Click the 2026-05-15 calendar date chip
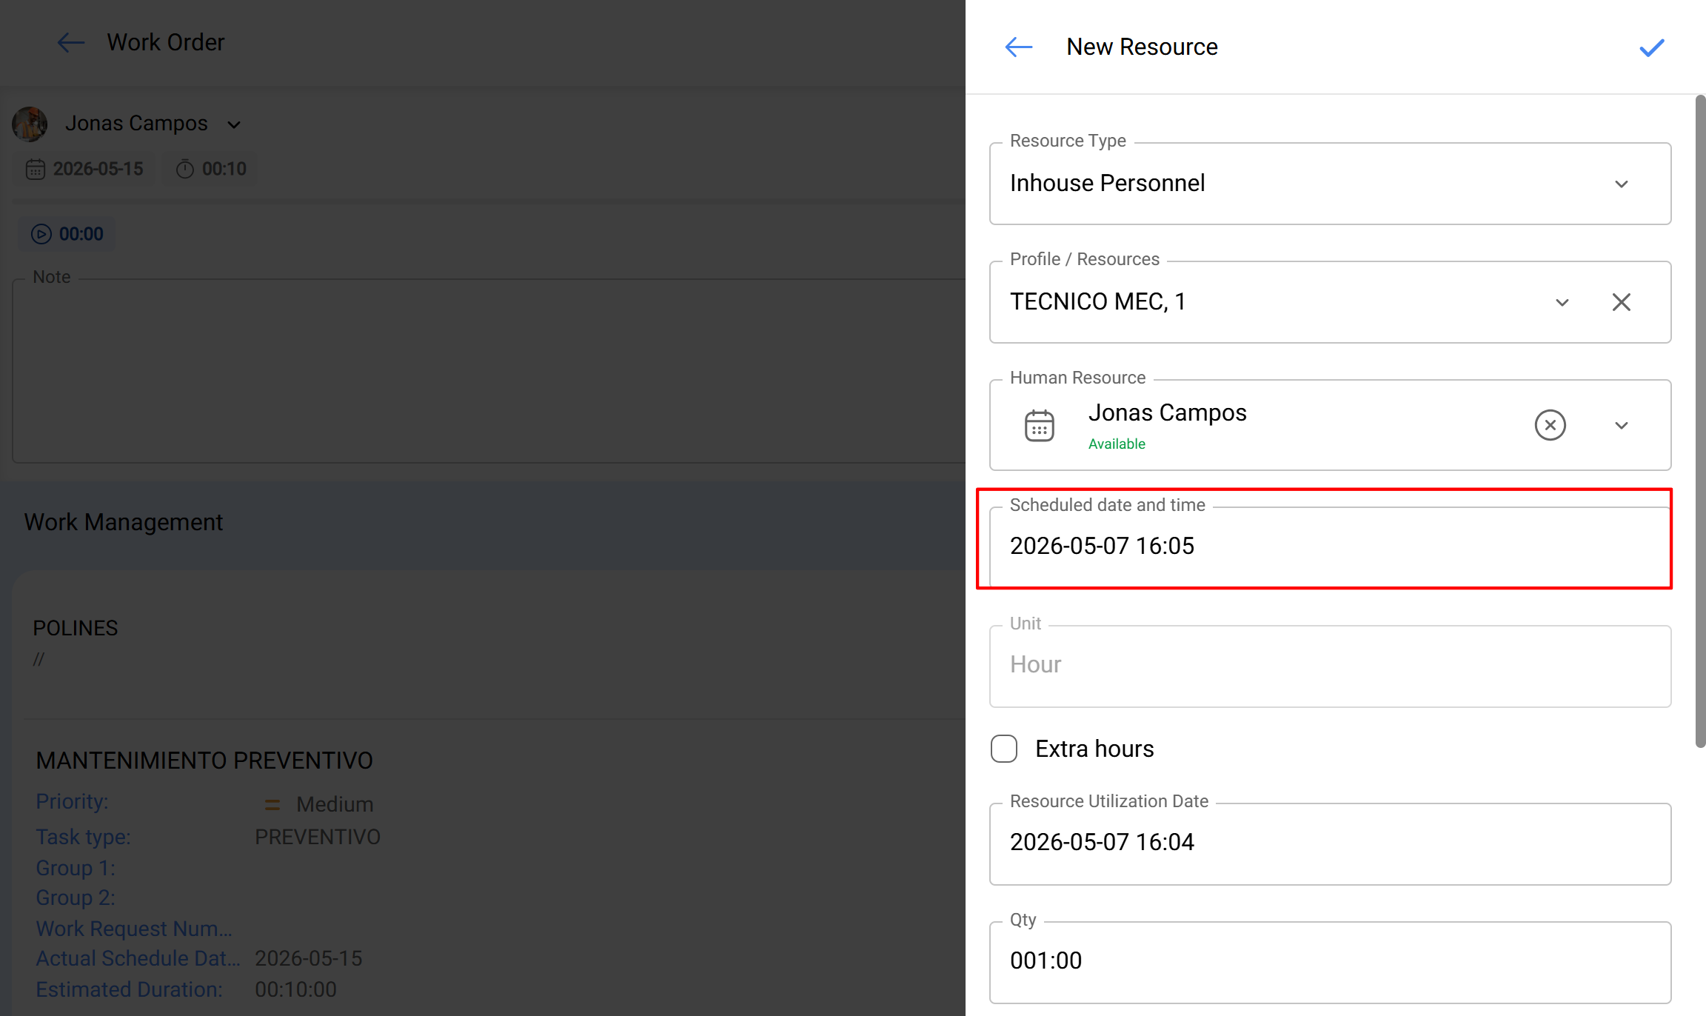The width and height of the screenshot is (1706, 1016). click(x=85, y=169)
